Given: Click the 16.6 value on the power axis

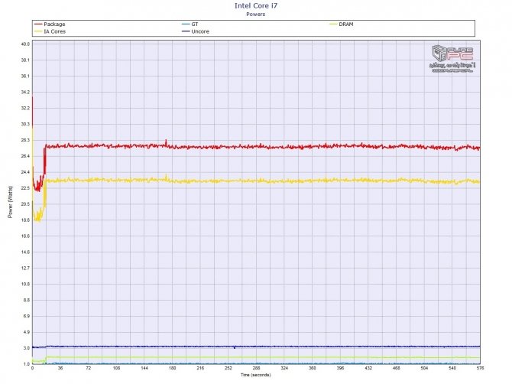Looking at the screenshot, I should pos(25,236).
